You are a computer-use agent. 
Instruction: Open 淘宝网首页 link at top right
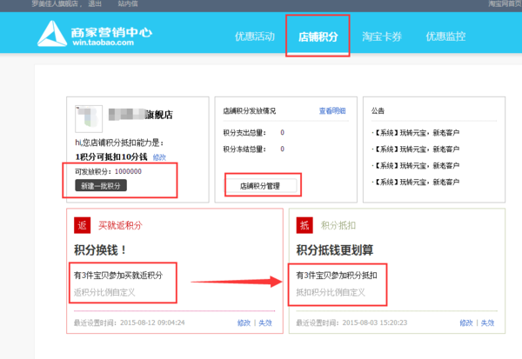pos(505,3)
